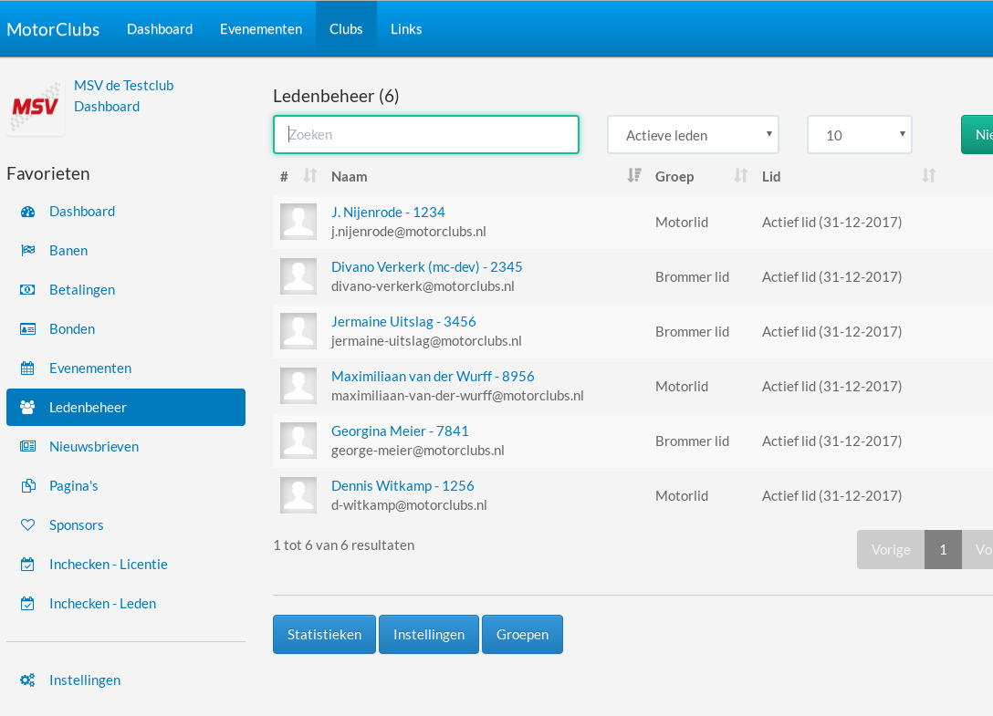Click the Groepen button
Viewport: 993px width, 716px height.
522,634
